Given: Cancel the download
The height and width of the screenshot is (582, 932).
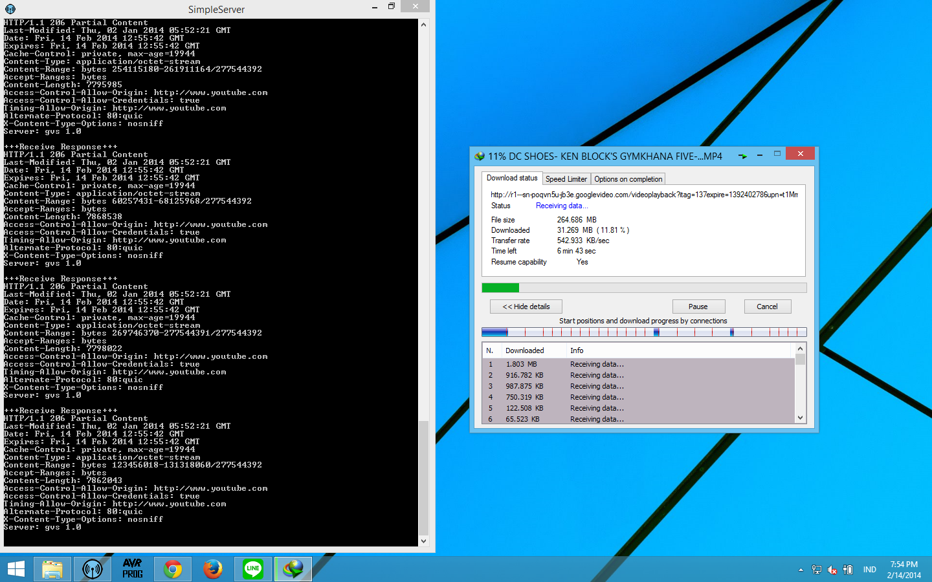Looking at the screenshot, I should coord(768,307).
